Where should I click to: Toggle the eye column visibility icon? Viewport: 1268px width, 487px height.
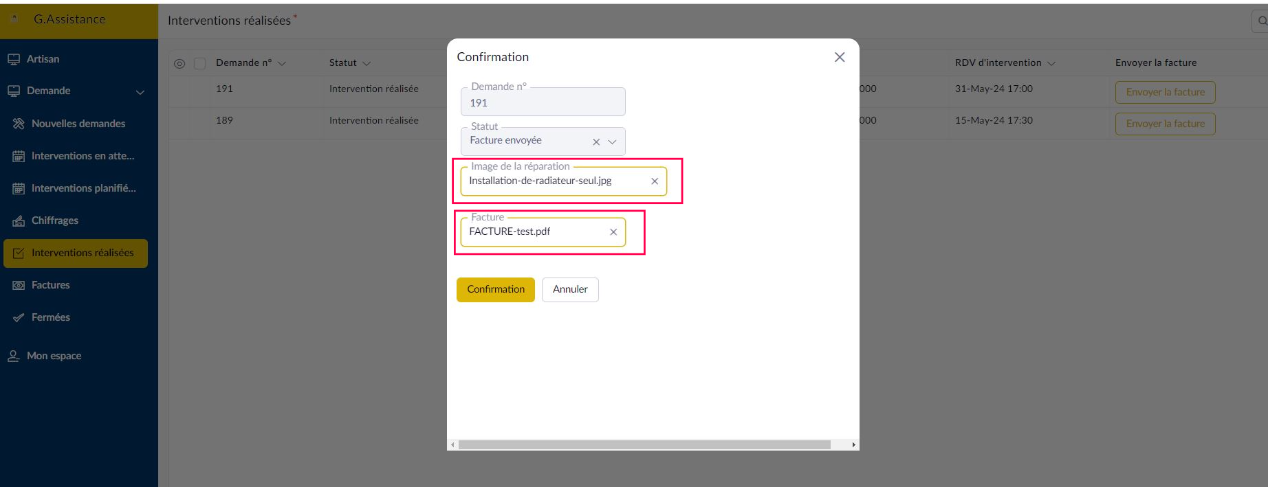179,63
